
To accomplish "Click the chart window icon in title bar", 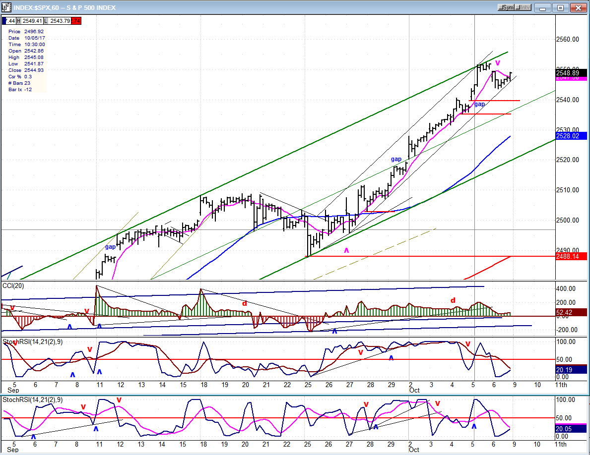I will click(6, 7).
